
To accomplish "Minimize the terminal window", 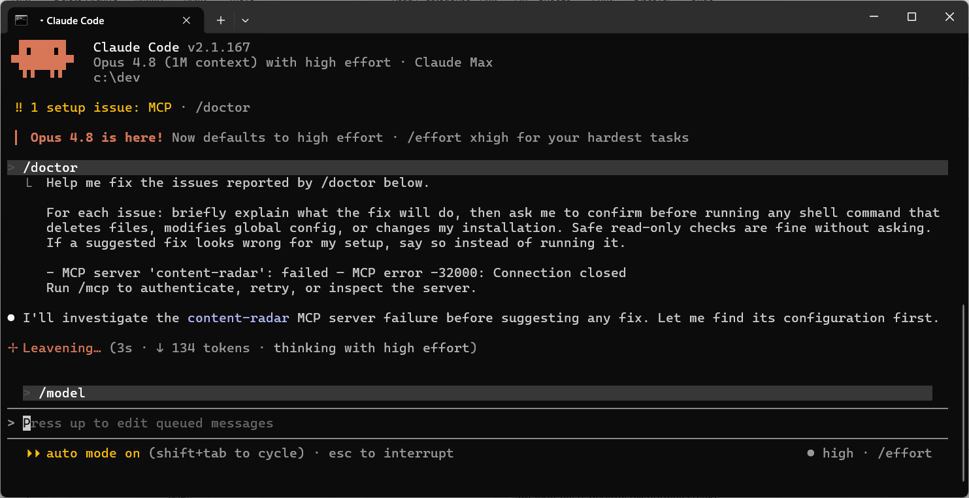I will click(874, 18).
